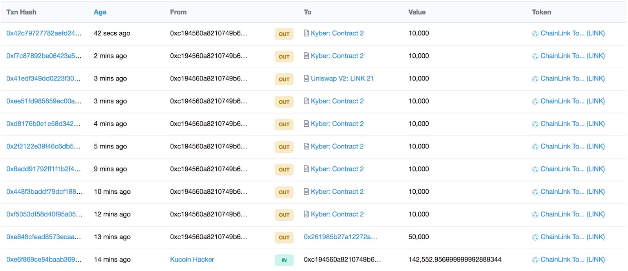Open ChainLink Token (LINK) in 50,000 value row
628x271 pixels.
click(x=573, y=237)
